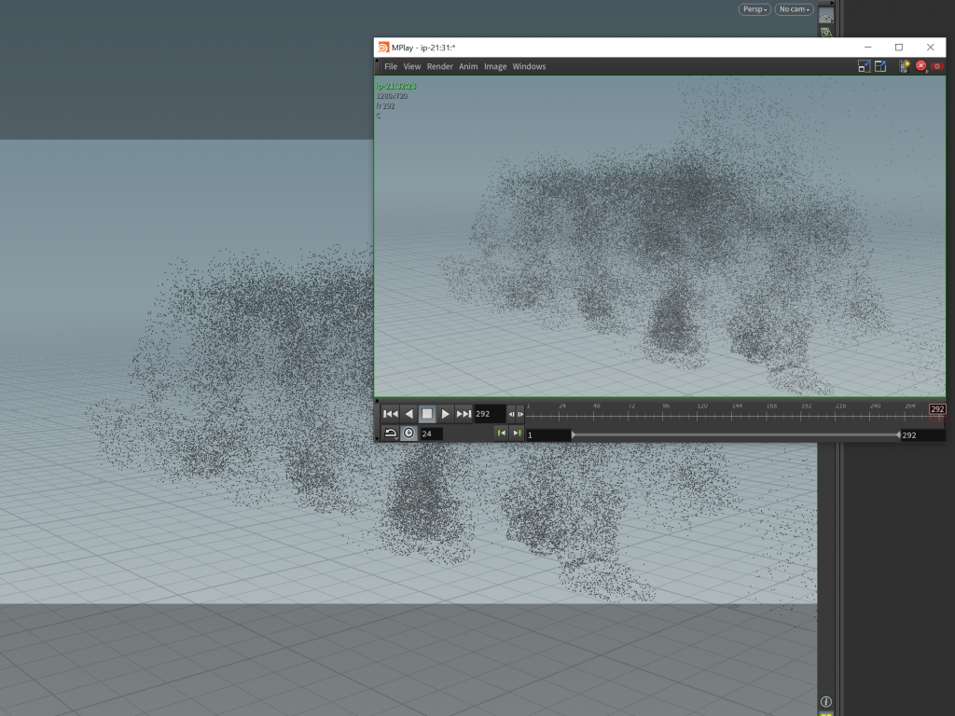
Task: Open the Render menu in MPlay
Action: (x=440, y=66)
